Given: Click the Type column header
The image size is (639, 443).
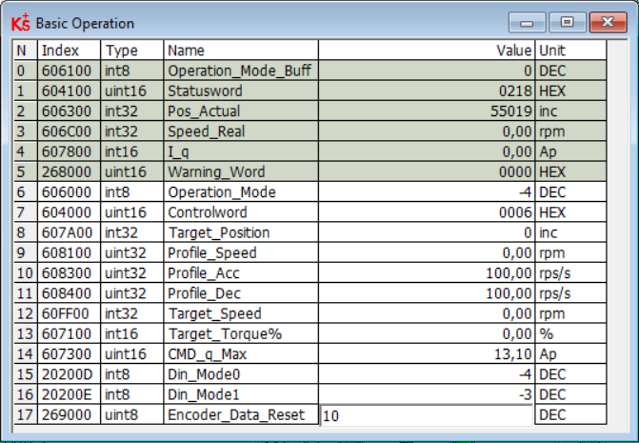Looking at the screenshot, I should [x=132, y=50].
